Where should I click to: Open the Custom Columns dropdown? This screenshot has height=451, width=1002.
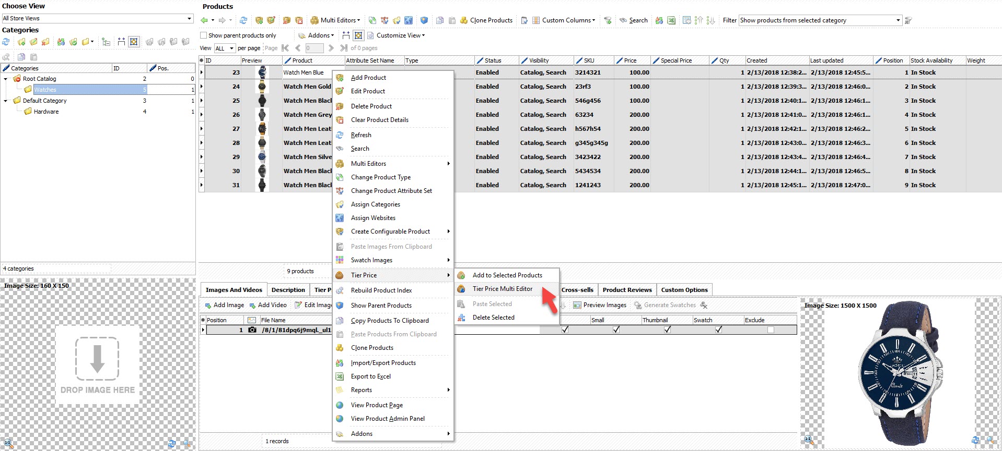tap(563, 20)
